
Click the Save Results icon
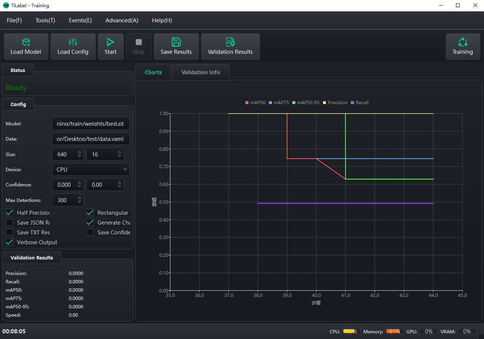pos(176,42)
